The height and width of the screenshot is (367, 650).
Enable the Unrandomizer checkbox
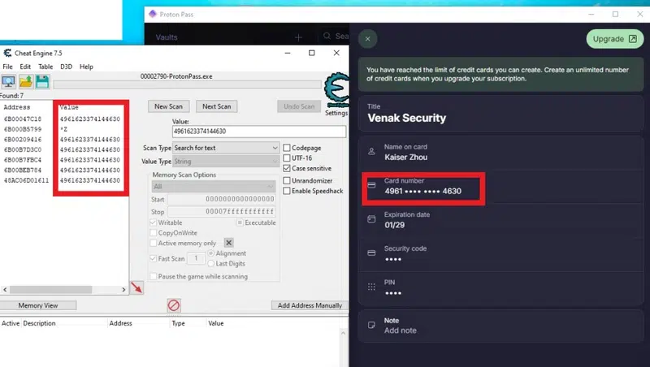click(287, 180)
